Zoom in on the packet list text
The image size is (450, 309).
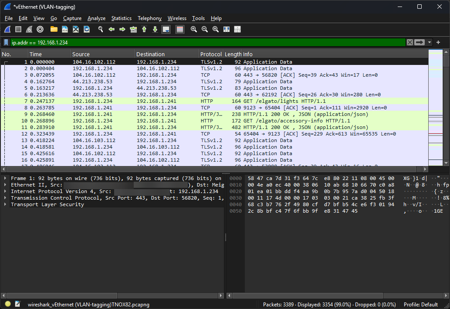(x=194, y=29)
